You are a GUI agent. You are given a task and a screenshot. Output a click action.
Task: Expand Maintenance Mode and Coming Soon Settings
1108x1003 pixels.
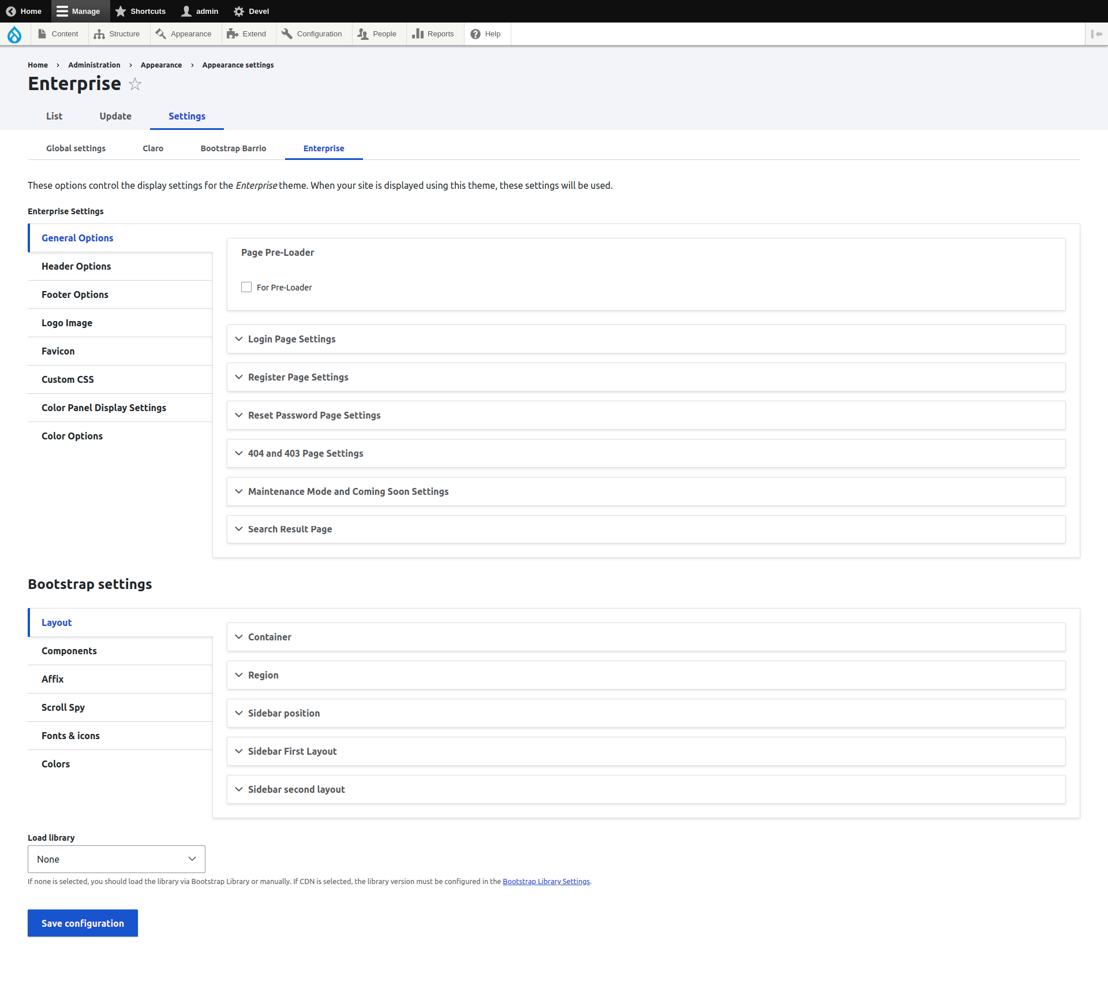[x=348, y=491]
